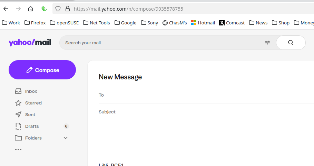Click the Search your mail box
314x166 pixels.
point(162,43)
